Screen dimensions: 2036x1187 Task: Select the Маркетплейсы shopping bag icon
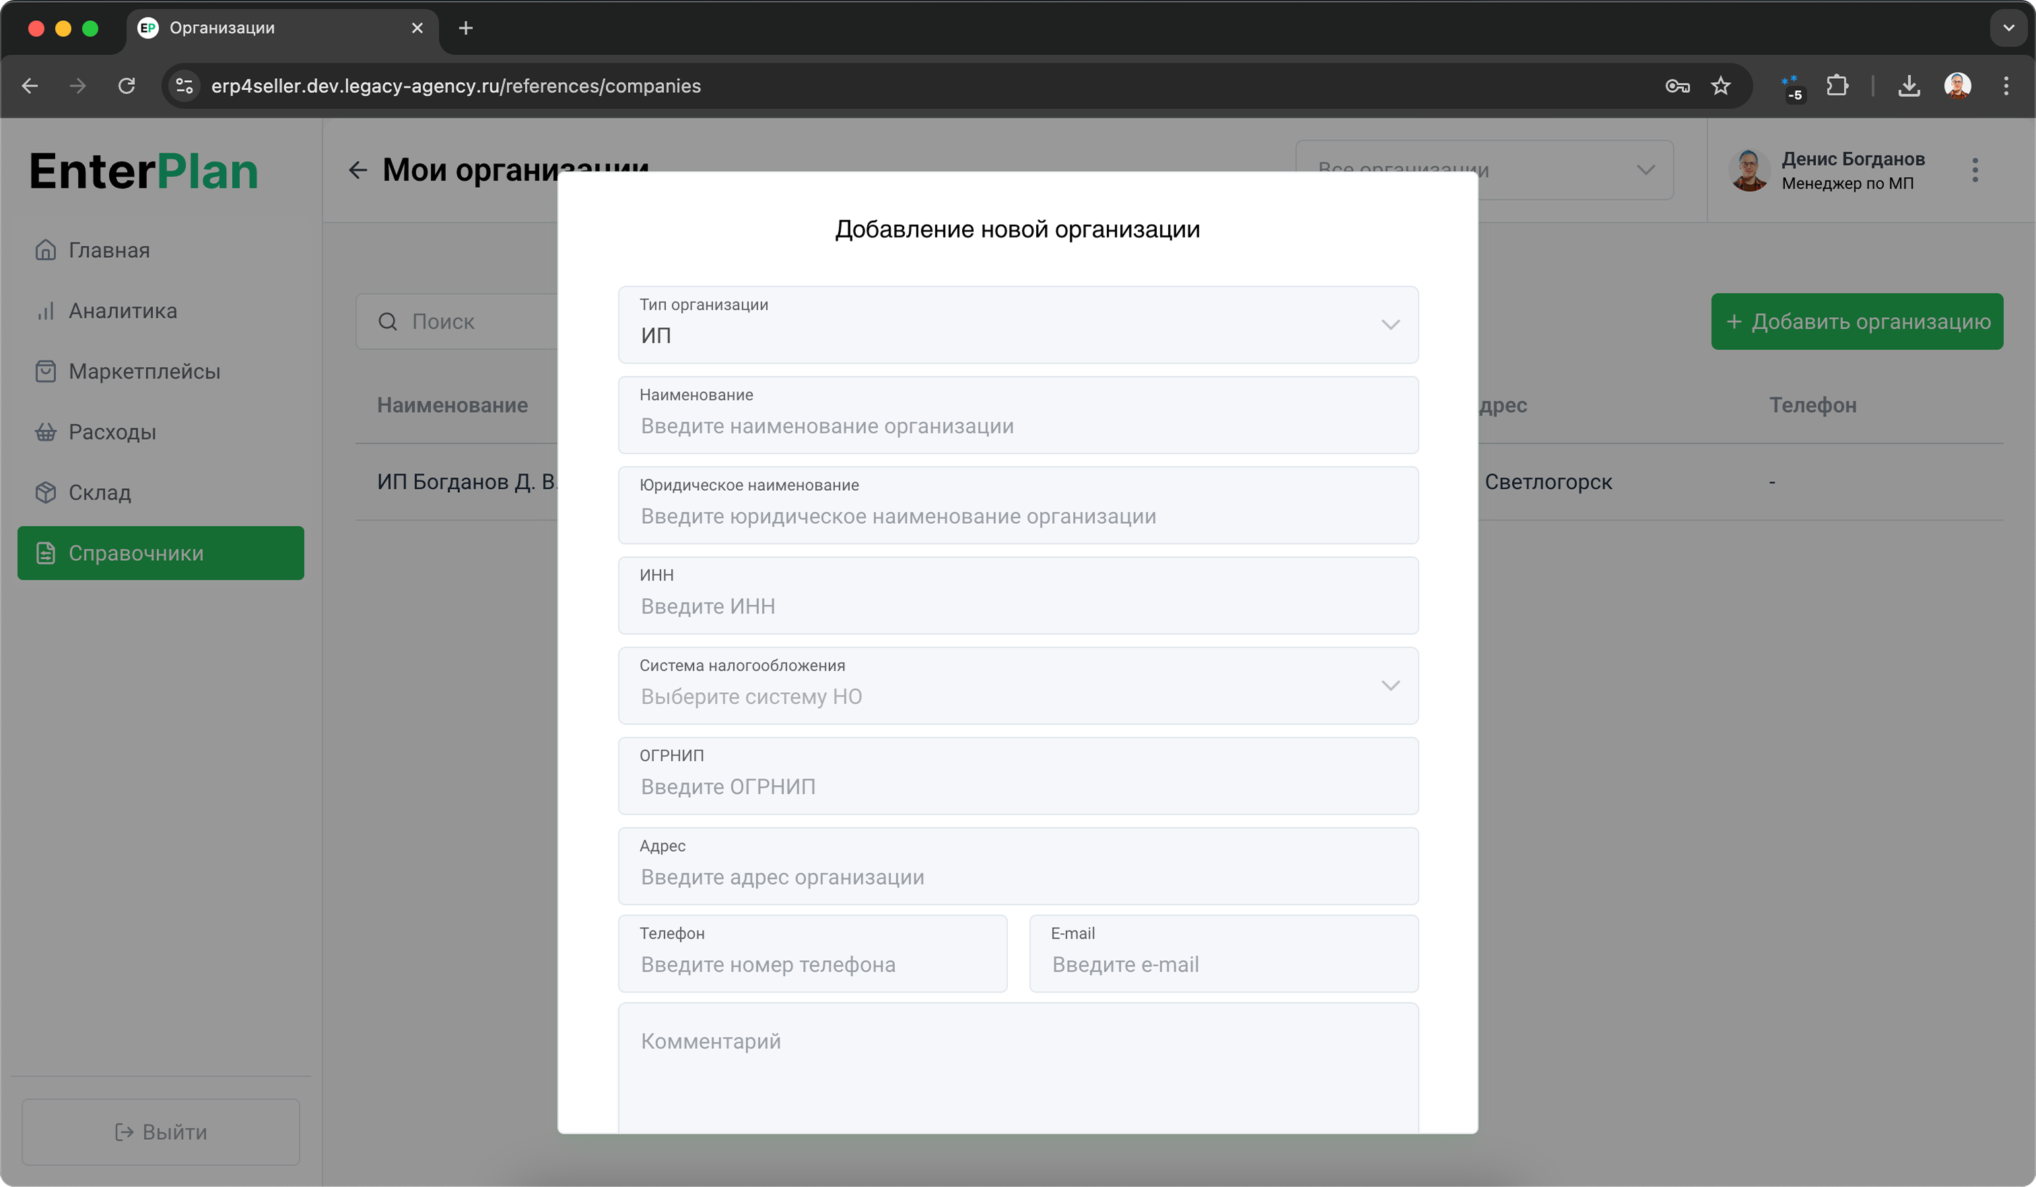pyautogui.click(x=45, y=372)
